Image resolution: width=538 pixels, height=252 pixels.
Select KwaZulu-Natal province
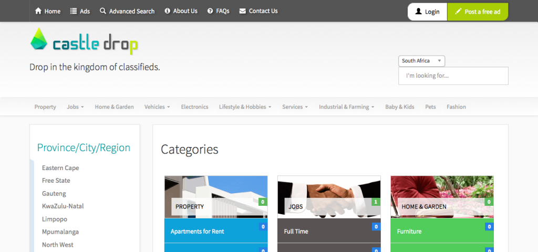63,206
